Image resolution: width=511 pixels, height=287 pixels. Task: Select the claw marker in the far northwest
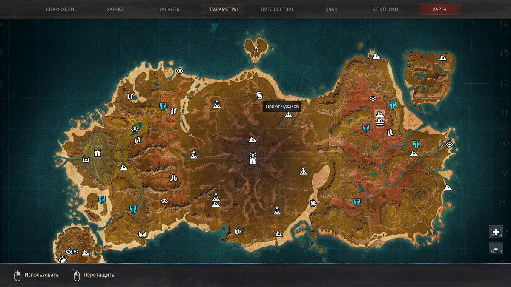(131, 97)
